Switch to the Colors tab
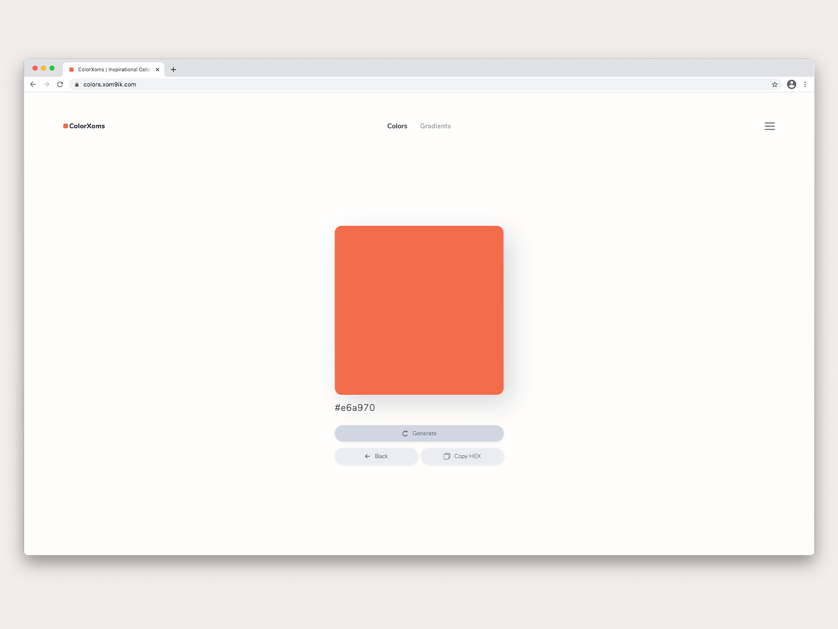 (x=397, y=126)
